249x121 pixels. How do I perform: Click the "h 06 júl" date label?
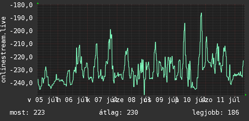click(x=72, y=100)
